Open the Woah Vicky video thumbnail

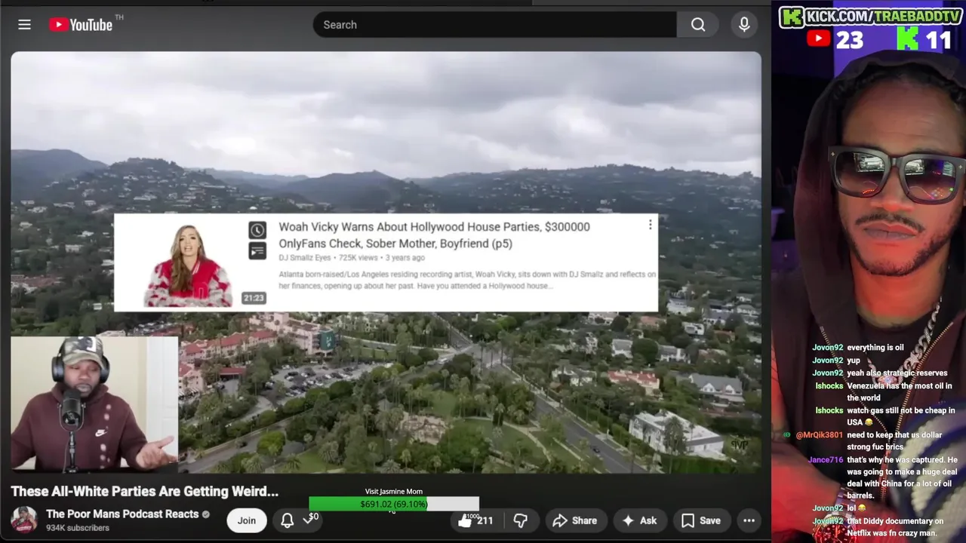189,262
